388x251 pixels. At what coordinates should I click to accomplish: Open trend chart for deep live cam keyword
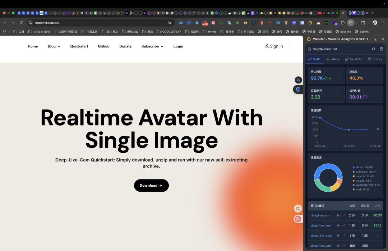(344, 225)
